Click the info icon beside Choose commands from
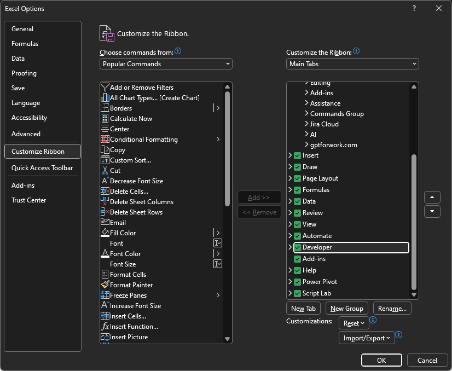The width and height of the screenshot is (452, 371). [178, 51]
